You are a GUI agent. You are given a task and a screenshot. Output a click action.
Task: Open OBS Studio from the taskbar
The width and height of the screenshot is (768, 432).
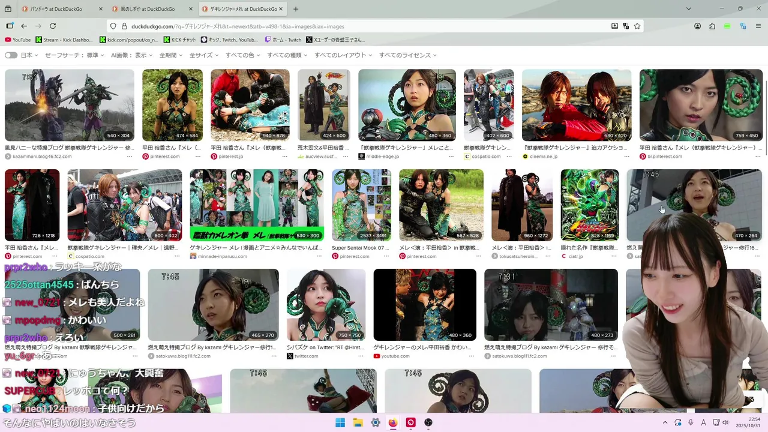428,422
